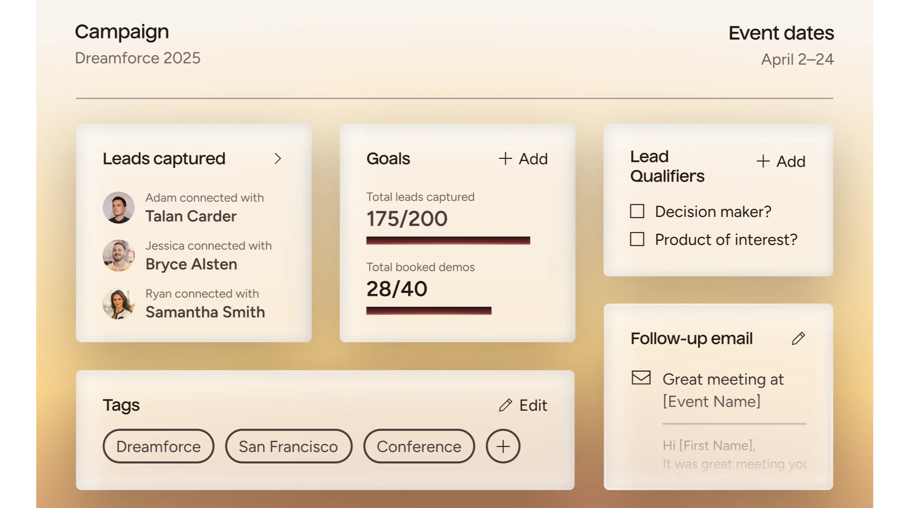
Task: Check the Decision maker? checkbox
Action: pos(637,212)
